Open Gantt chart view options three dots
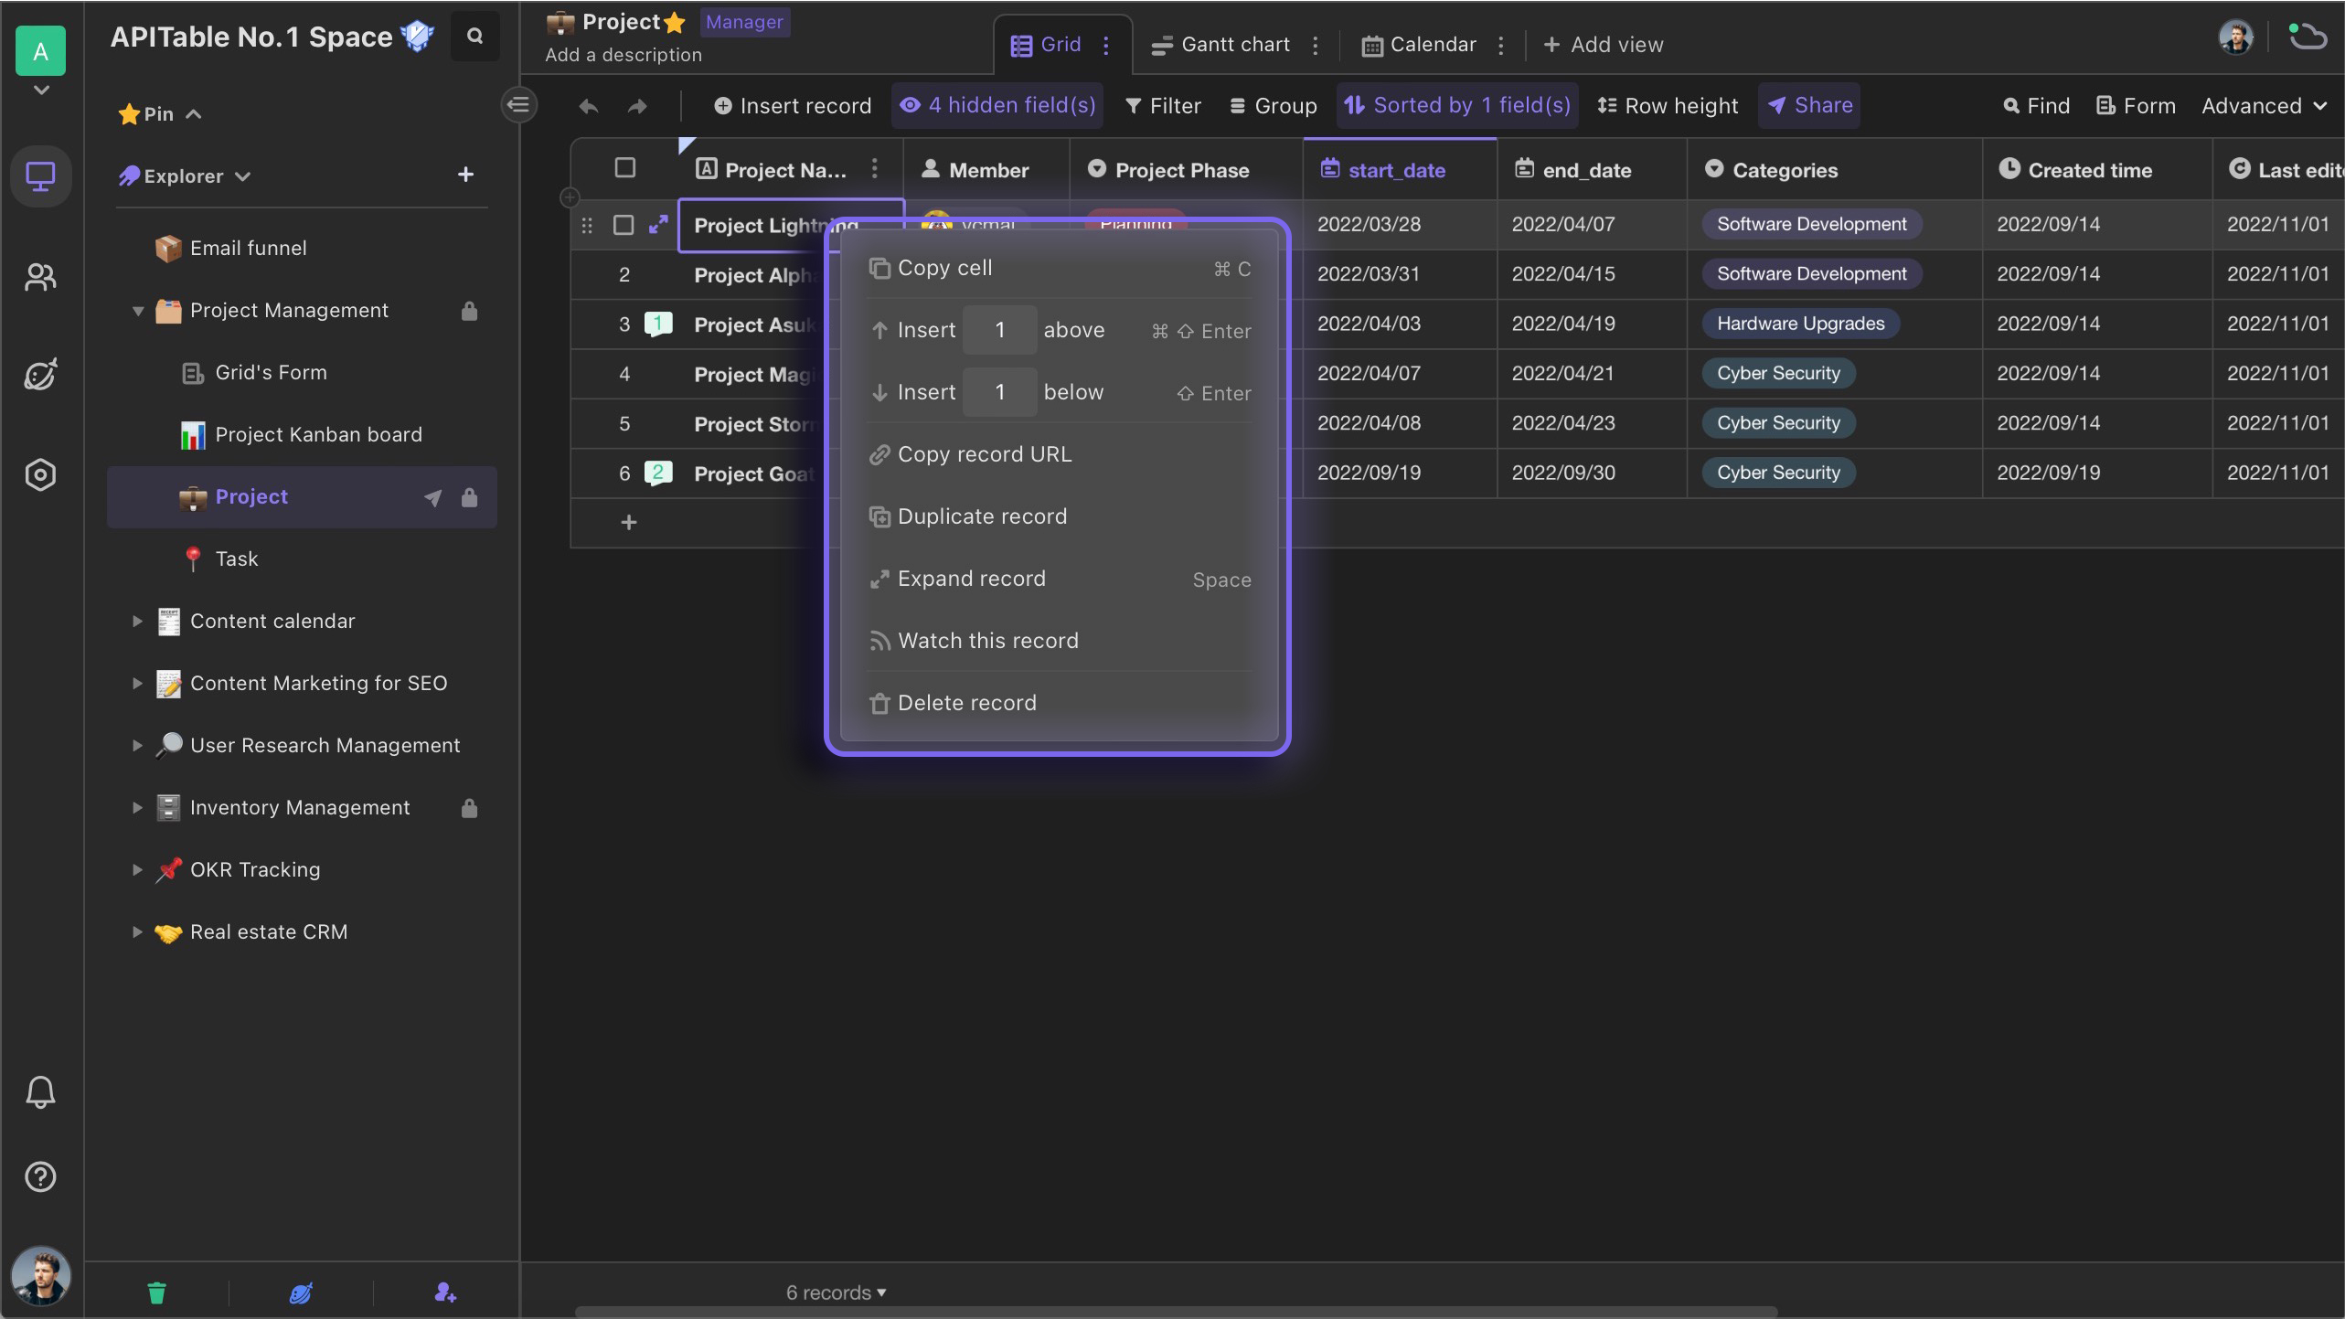 point(1315,45)
